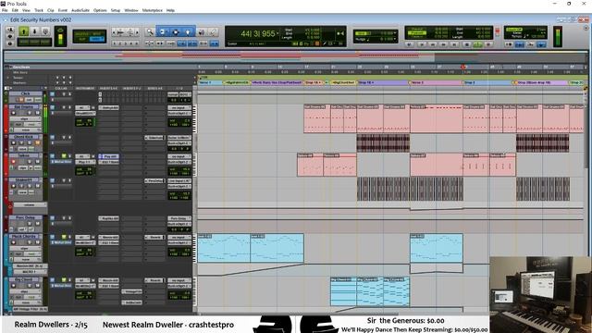592x333 pixels.
Task: Open the File menu
Action: (5, 10)
